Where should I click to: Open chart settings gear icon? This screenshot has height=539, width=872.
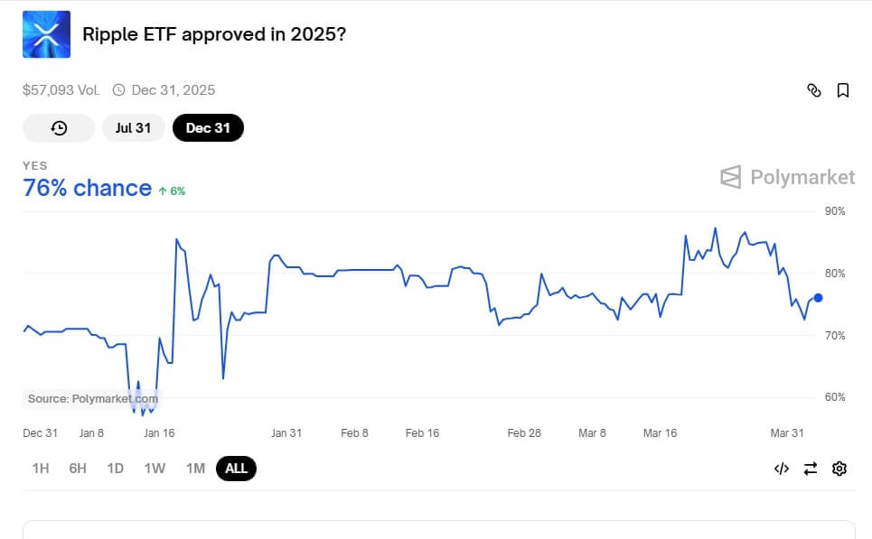point(839,468)
